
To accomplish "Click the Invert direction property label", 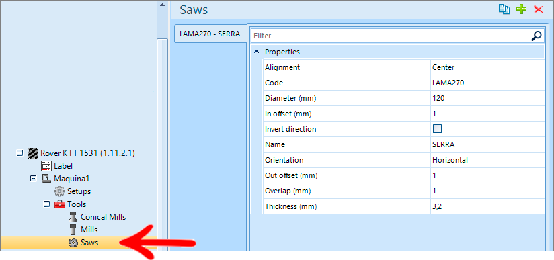I will [x=290, y=129].
